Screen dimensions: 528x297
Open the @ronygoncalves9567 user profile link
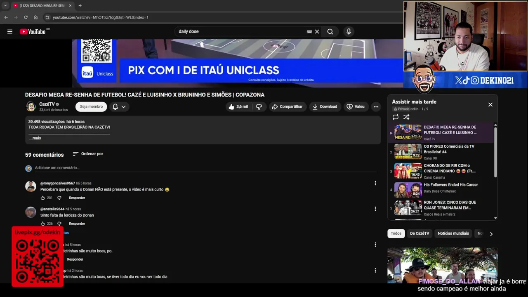click(57, 183)
